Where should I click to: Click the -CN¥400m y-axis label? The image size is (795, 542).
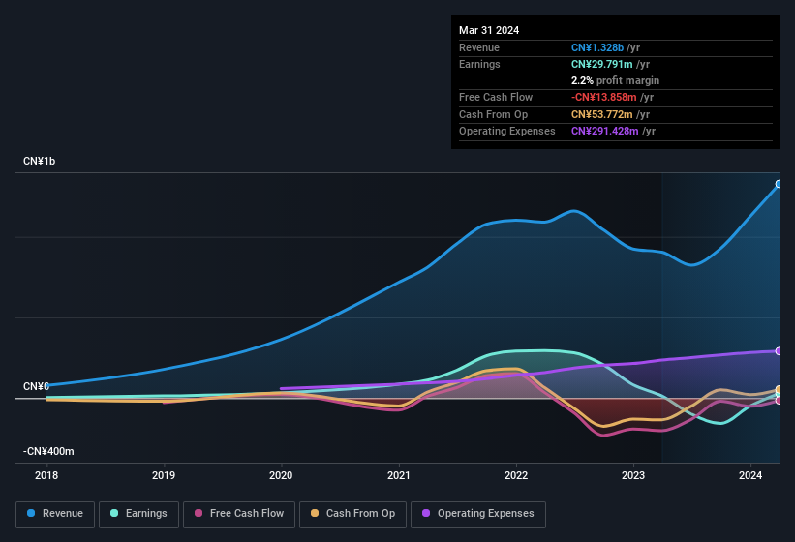coord(48,451)
